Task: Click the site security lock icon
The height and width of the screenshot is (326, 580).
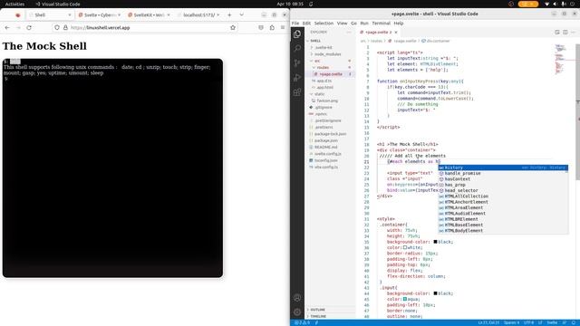Action: point(65,28)
